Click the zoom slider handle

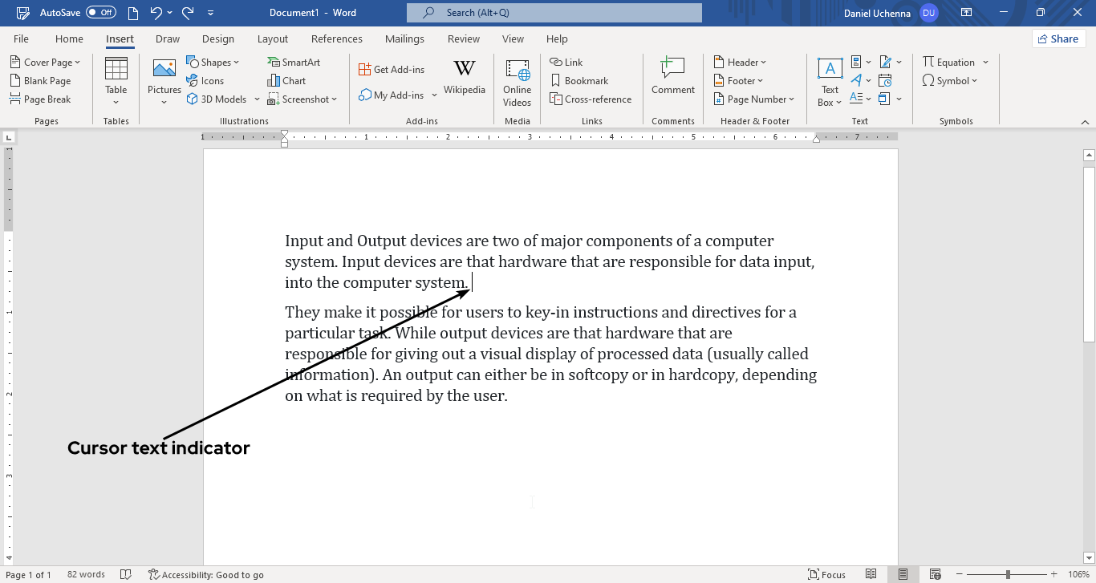[1008, 574]
